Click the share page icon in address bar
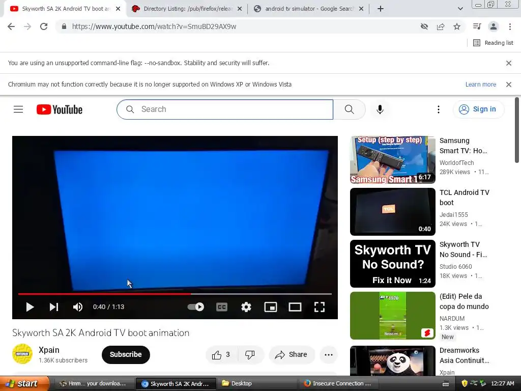 [441, 26]
